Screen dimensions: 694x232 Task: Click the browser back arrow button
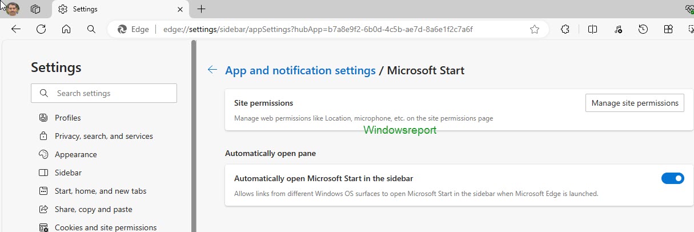[16, 29]
